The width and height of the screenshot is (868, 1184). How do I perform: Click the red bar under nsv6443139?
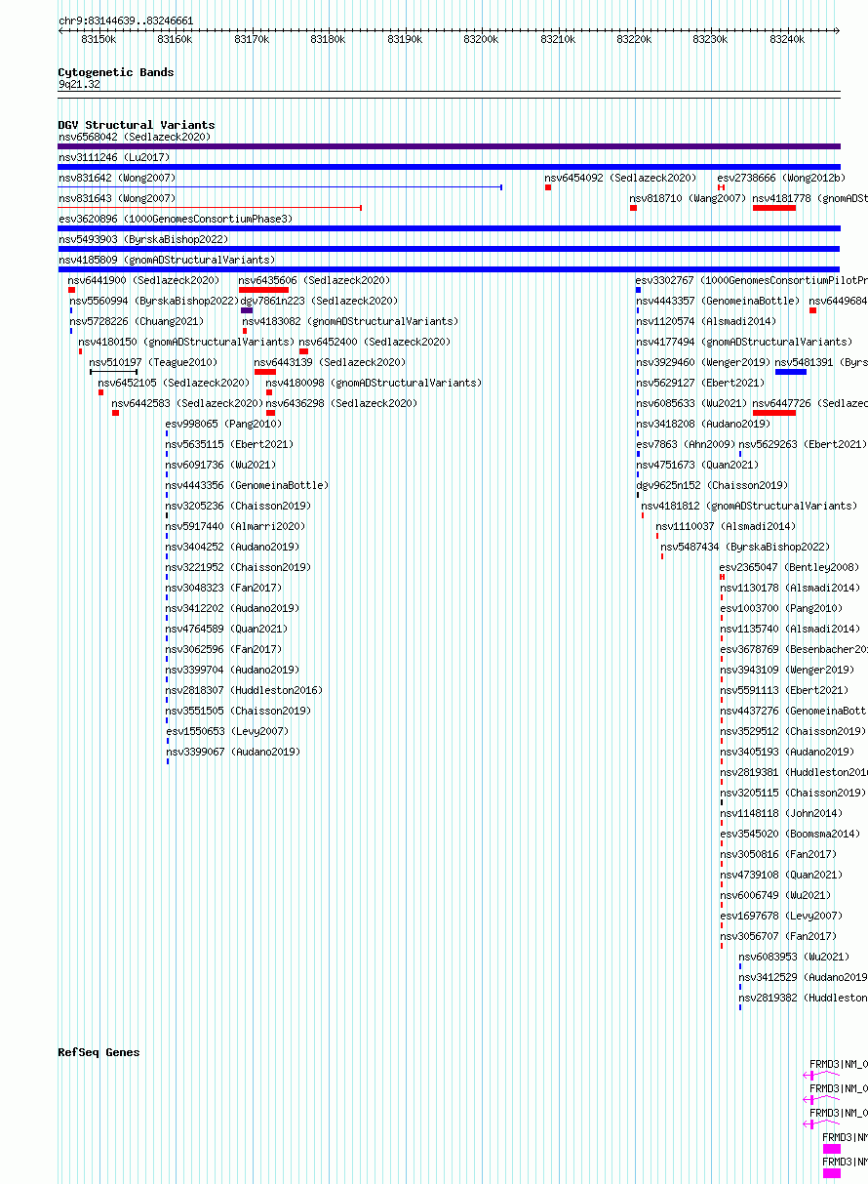pos(265,372)
